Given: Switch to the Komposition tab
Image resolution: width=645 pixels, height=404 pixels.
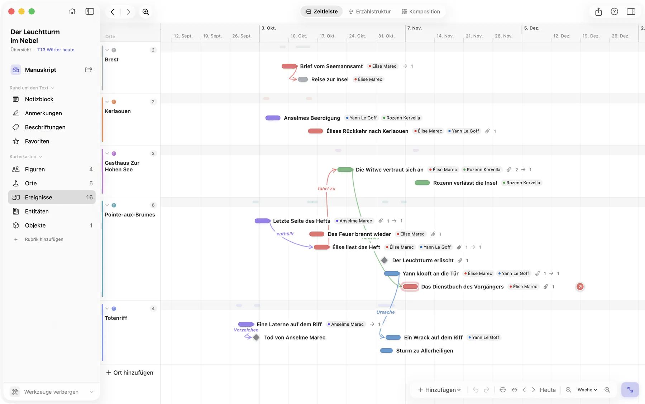Looking at the screenshot, I should point(421,11).
